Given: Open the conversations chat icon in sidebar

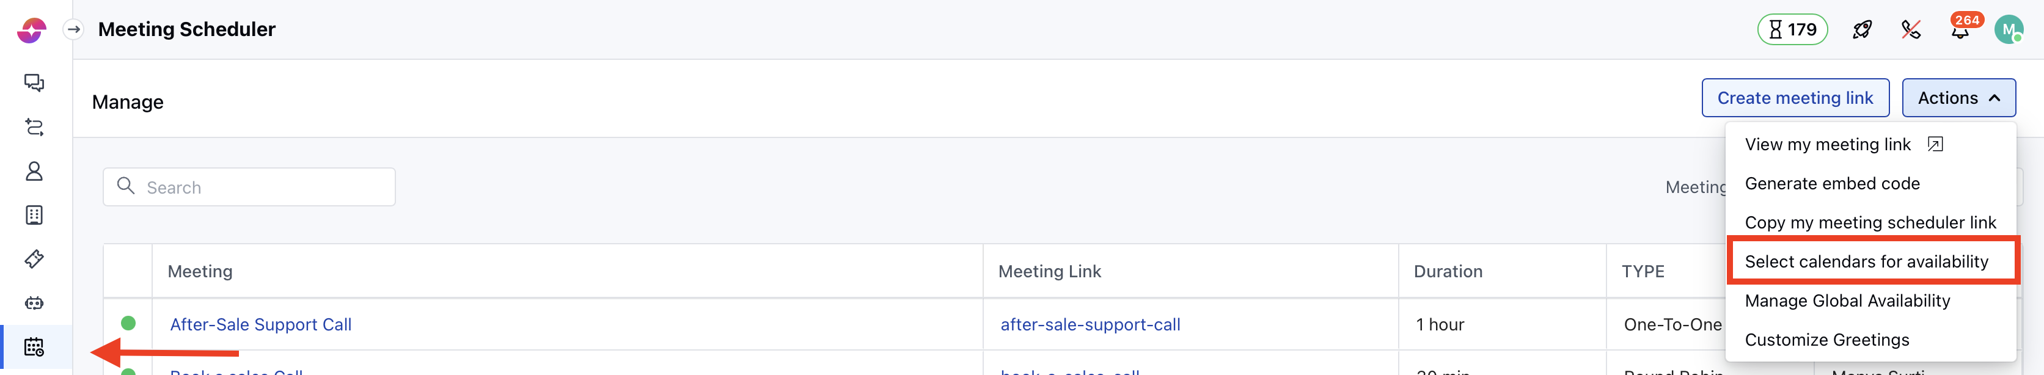Looking at the screenshot, I should pyautogui.click(x=34, y=82).
